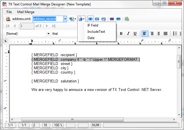Open the [Normal] style dropdown
This screenshot has height=130, width=184.
[48, 34]
